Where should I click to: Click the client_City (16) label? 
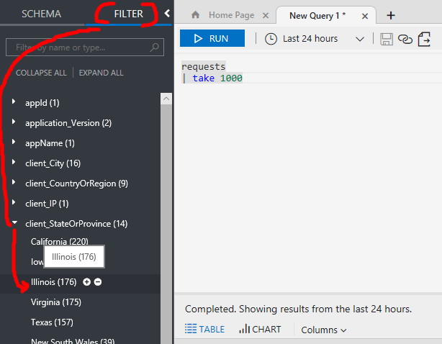[x=53, y=163]
